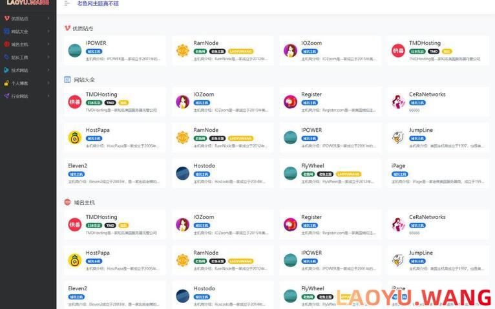Expand the 技术网站 sidebar chevron
Image resolution: width=495 pixels, height=309 pixels.
click(48, 70)
